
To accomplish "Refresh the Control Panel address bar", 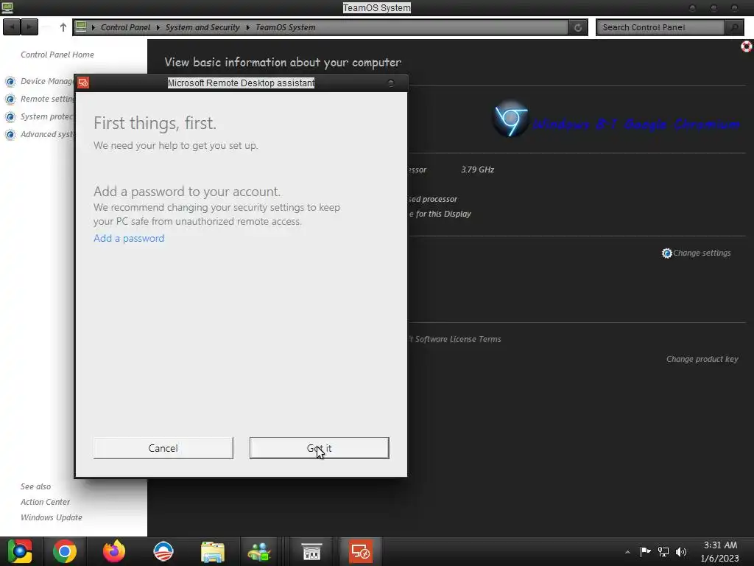I will pos(578,27).
